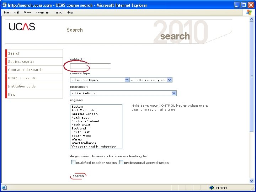Click the vertical scrollbar thumb

(x=251, y=76)
